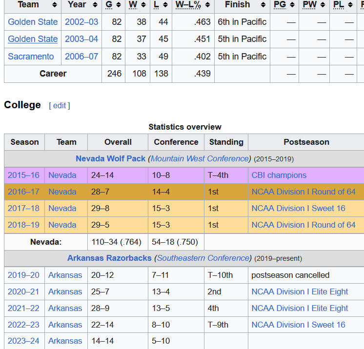364x349 pixels.
Task: Open Mountain West Conference link
Action: 200,158
